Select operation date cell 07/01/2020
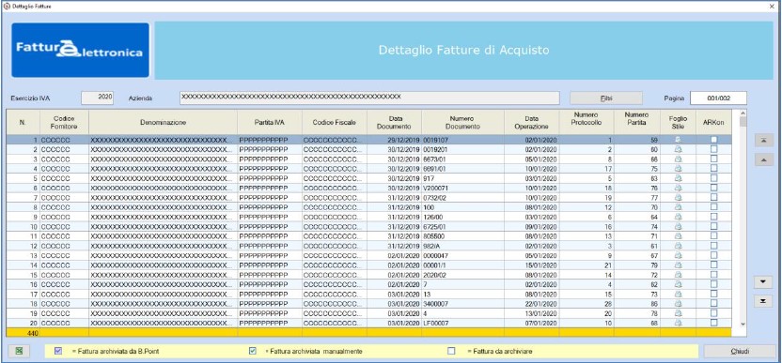The image size is (782, 363). coord(532,324)
